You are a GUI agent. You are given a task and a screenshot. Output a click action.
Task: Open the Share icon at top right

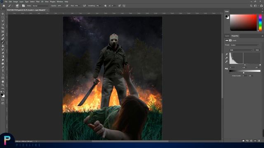(x=261, y=6)
